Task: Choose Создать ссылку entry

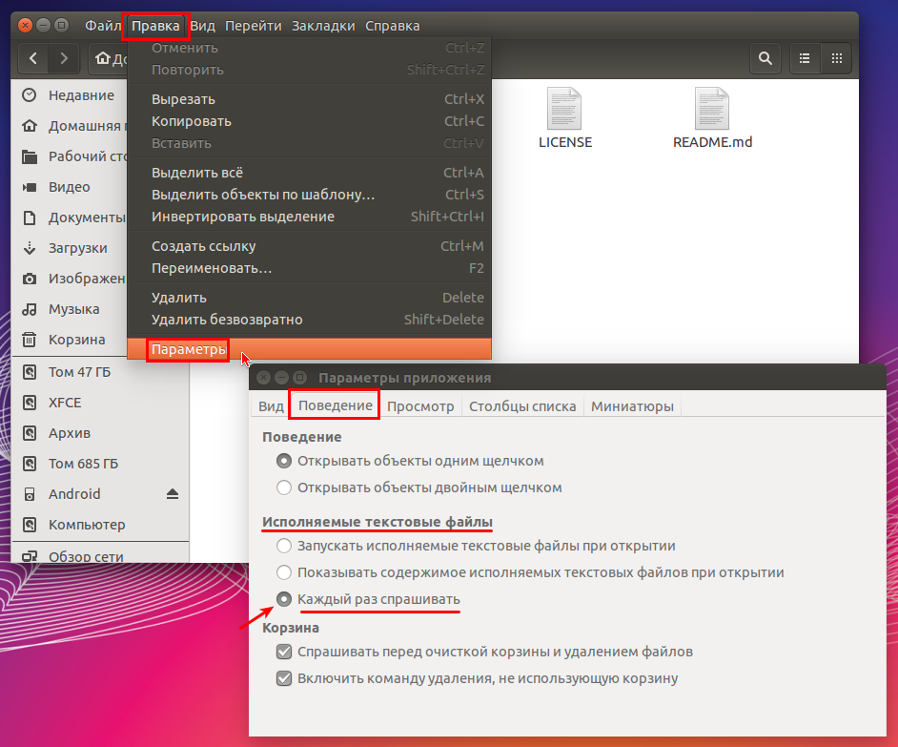Action: 309,246
